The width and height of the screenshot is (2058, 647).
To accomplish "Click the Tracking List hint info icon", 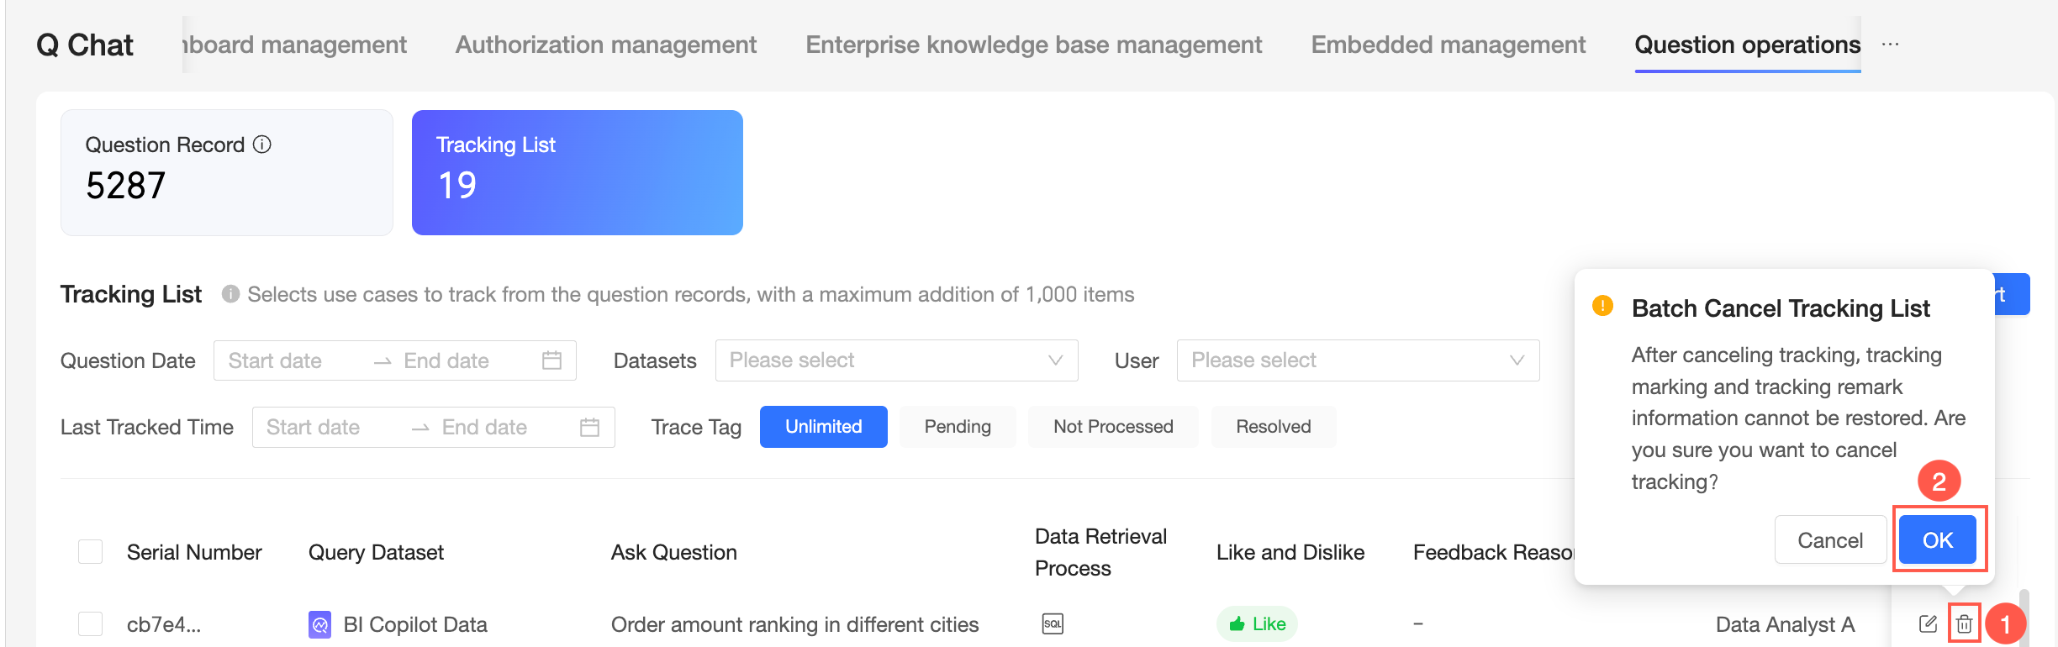I will (230, 294).
